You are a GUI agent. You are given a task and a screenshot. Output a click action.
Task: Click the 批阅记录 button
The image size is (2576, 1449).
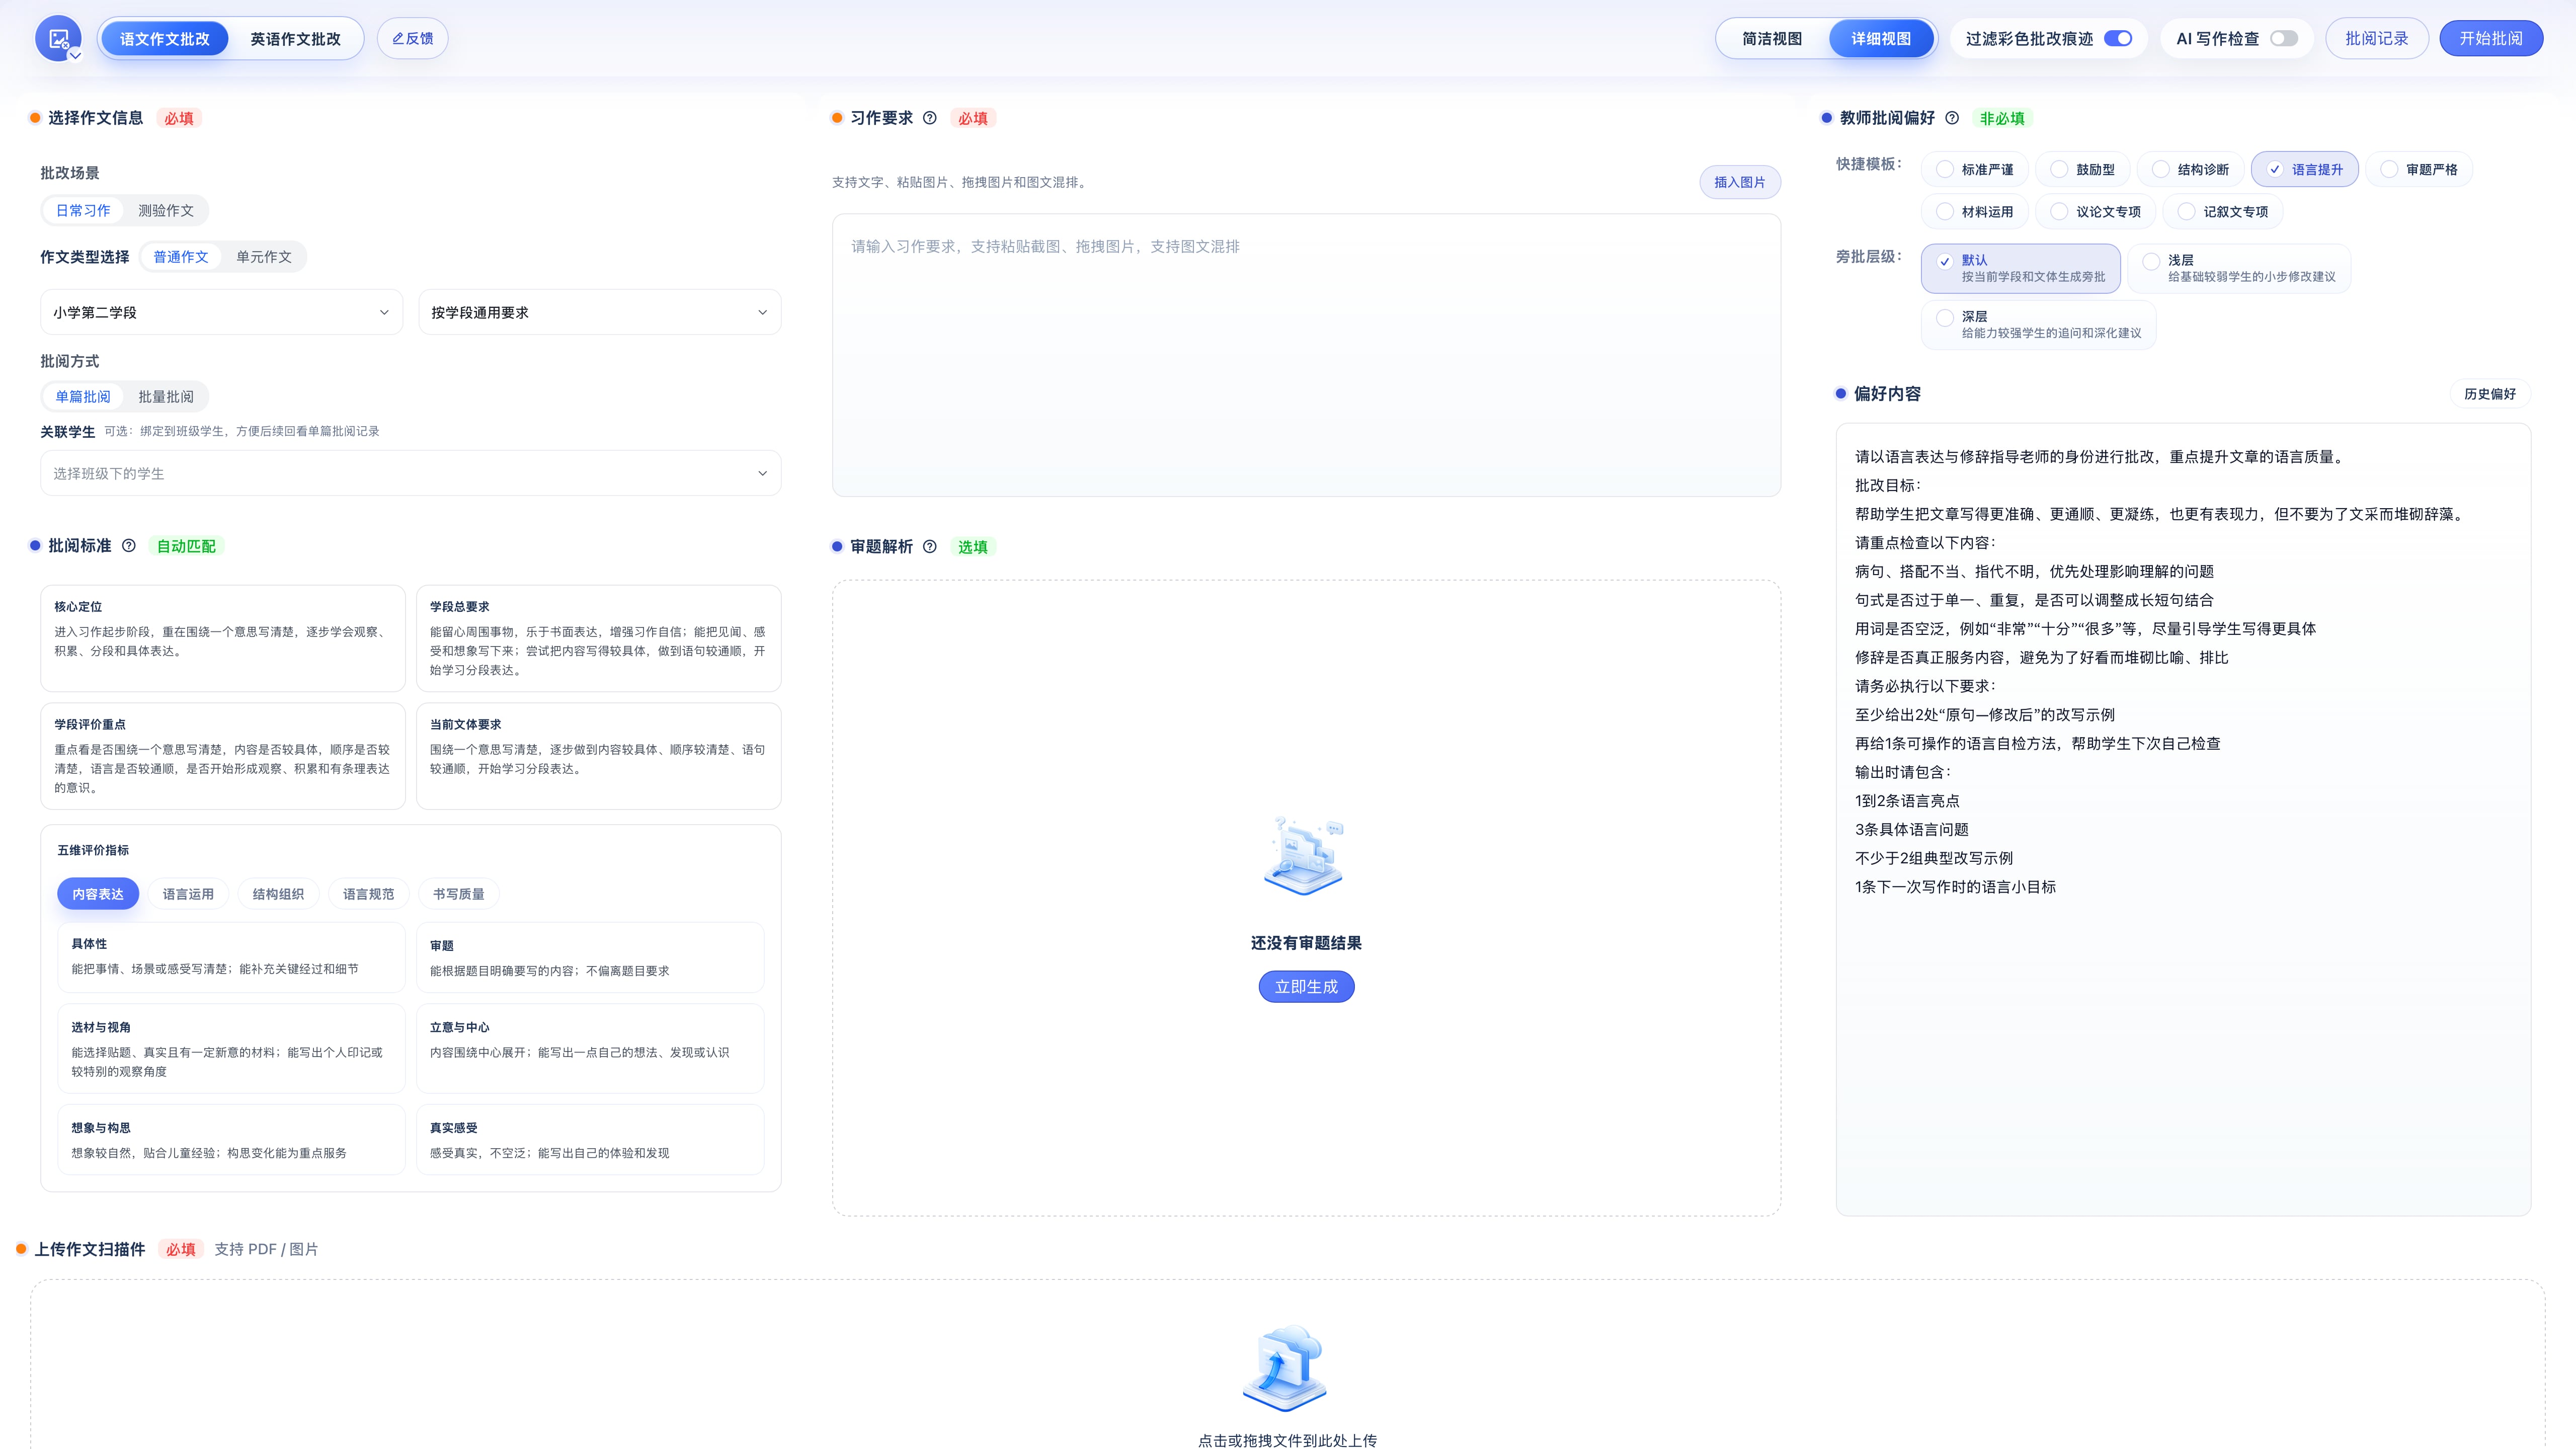pyautogui.click(x=2376, y=38)
